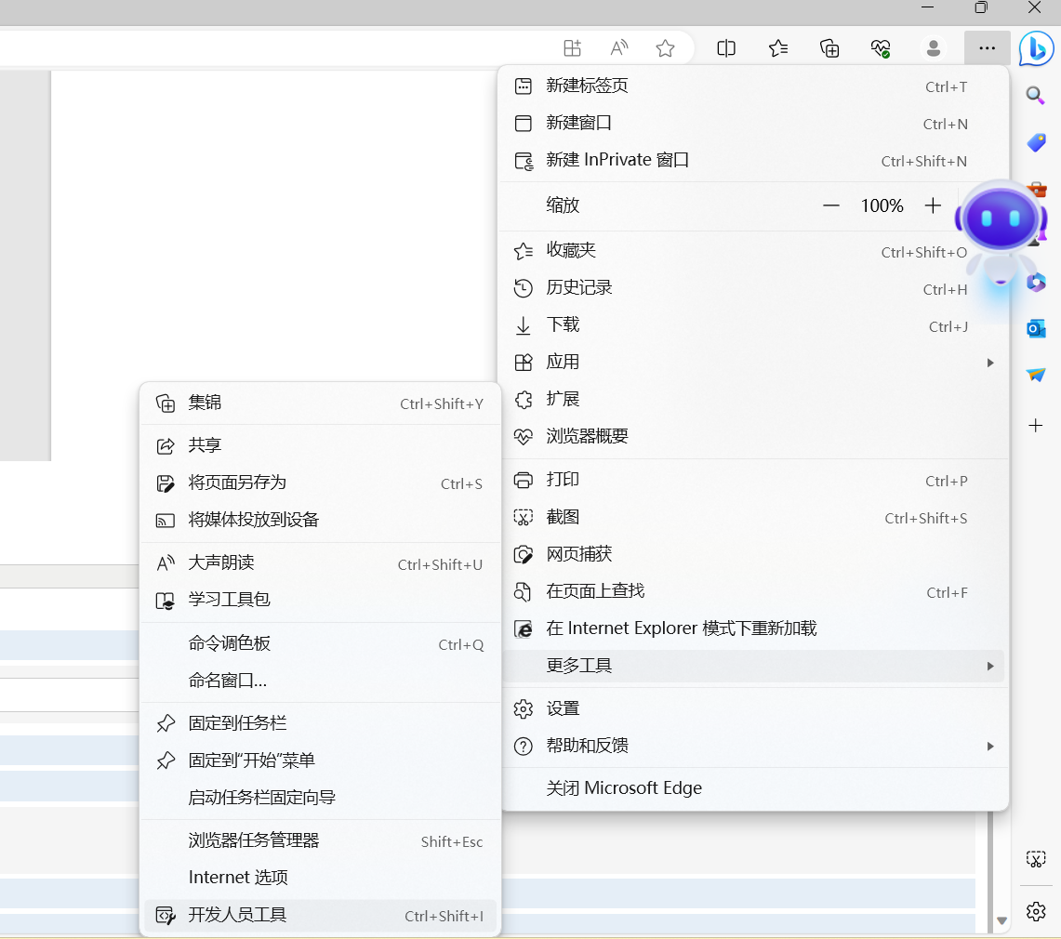The image size is (1061, 939).
Task: Click scrollbar down arrow at bottom right
Action: [x=1002, y=920]
